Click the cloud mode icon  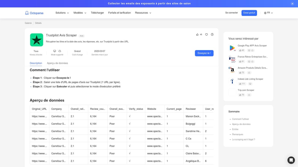tap(60, 51)
